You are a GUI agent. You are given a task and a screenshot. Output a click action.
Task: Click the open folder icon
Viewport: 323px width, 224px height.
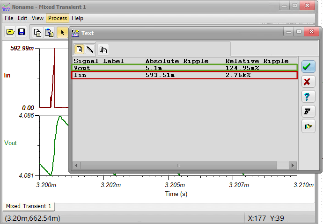click(10, 32)
